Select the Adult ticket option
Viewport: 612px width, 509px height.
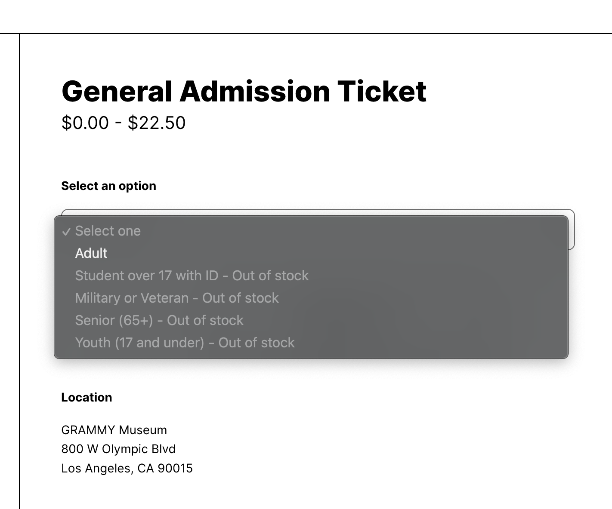pos(91,253)
